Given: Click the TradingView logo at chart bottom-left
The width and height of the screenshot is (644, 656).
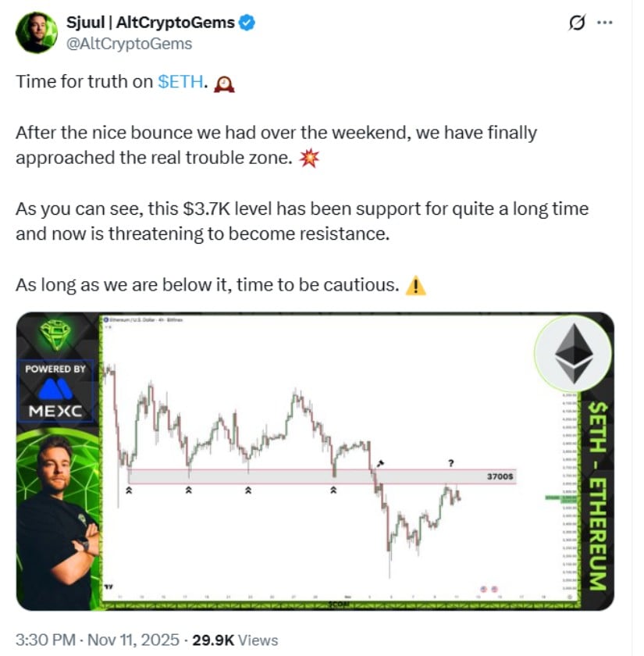Looking at the screenshot, I should coord(109,584).
